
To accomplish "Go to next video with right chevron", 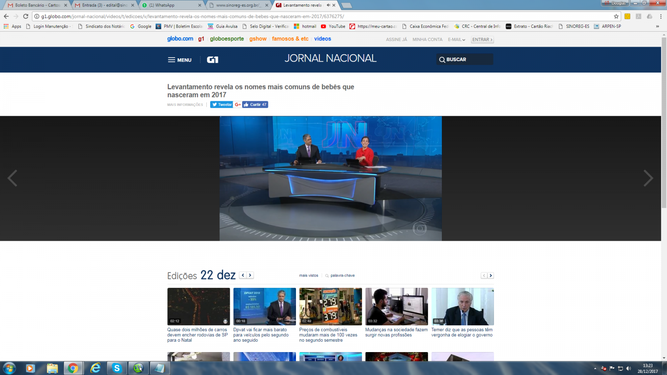I will coord(648,178).
